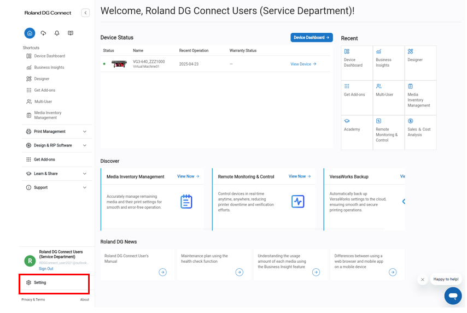467x313 pixels.
Task: Click the VersaWorks Backup card title
Action: click(x=349, y=177)
